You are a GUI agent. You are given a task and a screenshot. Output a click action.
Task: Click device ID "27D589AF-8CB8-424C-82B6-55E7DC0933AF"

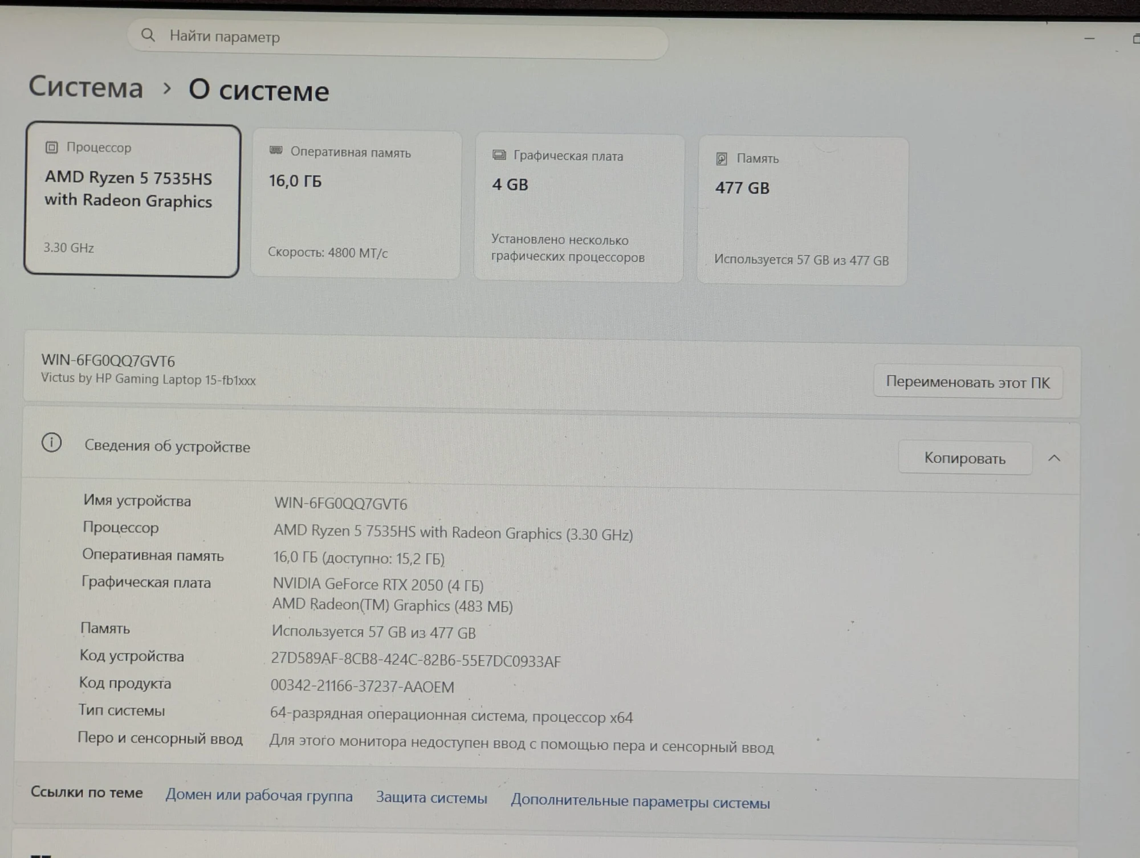point(416,660)
